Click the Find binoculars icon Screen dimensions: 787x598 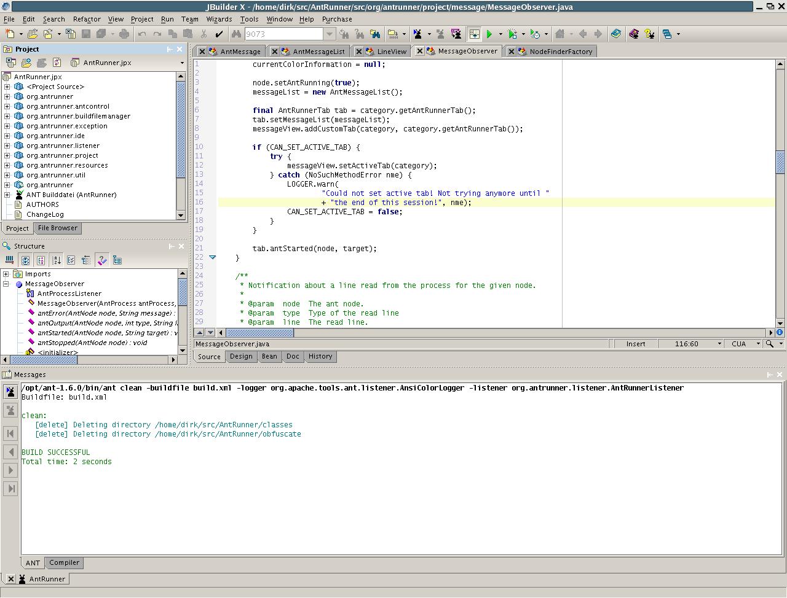[236, 34]
